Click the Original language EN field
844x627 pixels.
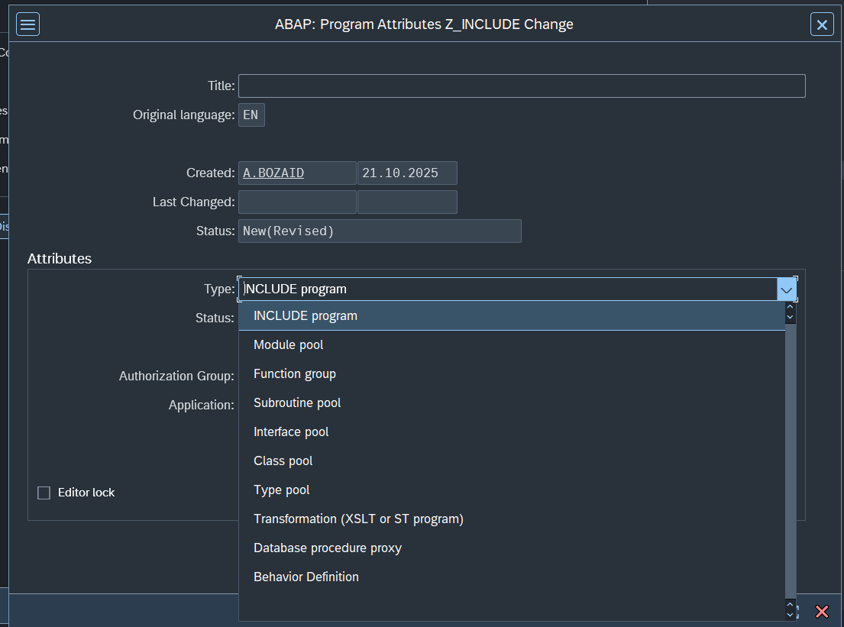point(251,115)
